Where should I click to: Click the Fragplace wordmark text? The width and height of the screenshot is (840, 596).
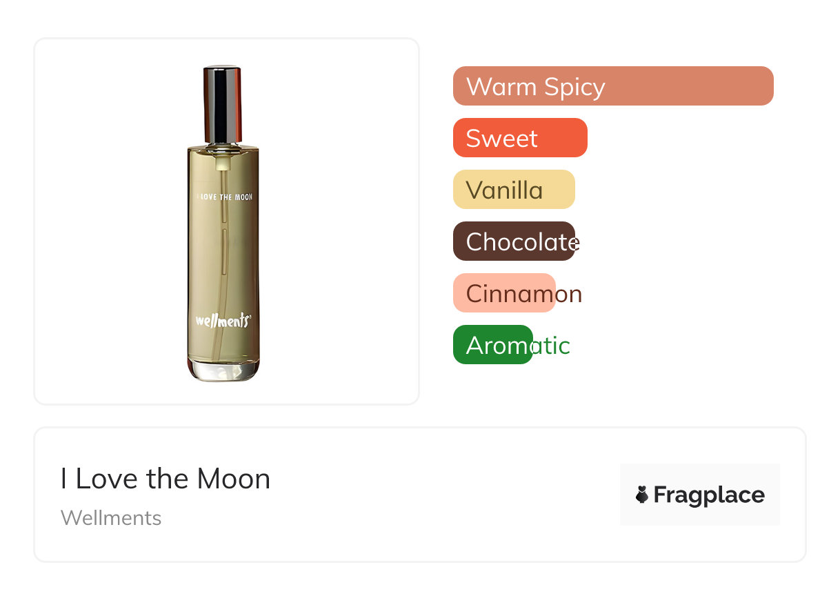click(x=709, y=495)
